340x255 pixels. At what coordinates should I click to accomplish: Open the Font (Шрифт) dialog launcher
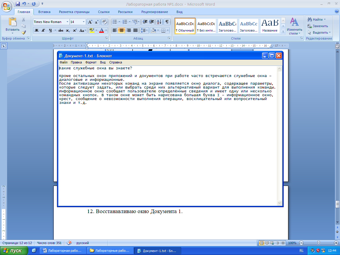107,38
